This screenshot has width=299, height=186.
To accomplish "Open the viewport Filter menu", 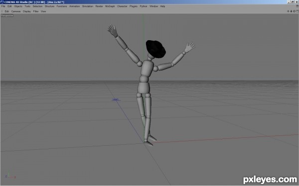I will [36, 11].
